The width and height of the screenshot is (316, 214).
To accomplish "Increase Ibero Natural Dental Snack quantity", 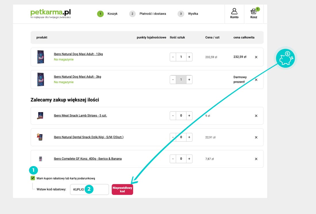I will click(x=189, y=137).
